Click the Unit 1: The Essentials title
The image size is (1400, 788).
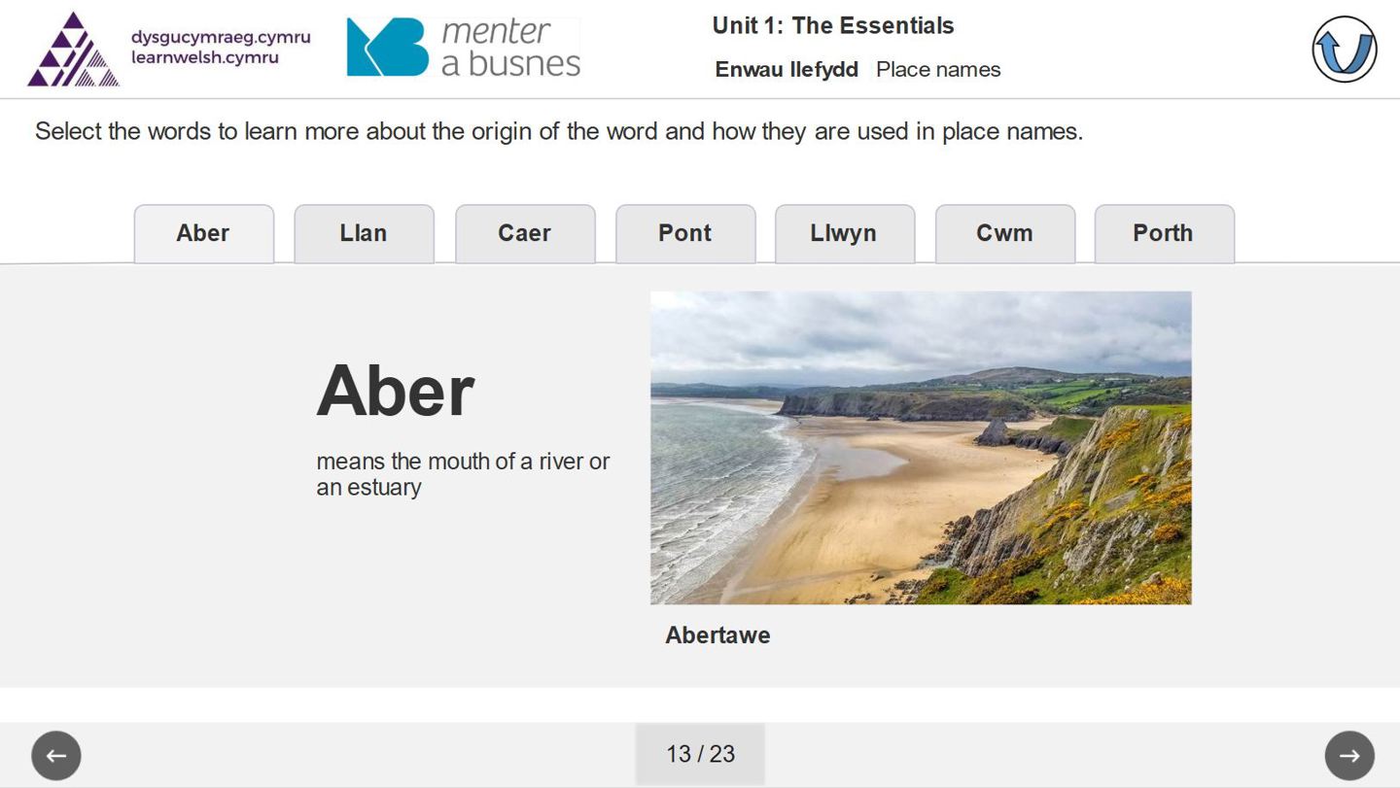click(832, 26)
